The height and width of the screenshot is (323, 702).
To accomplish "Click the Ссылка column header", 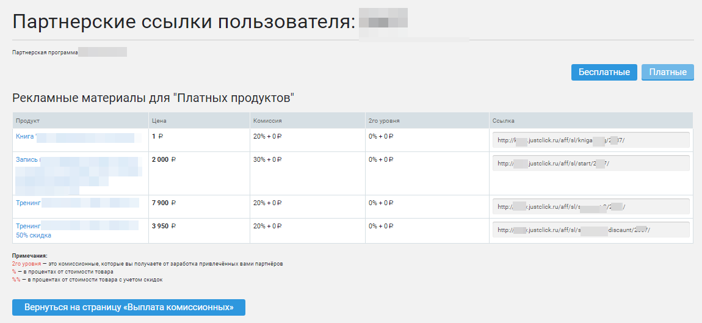I will point(504,121).
